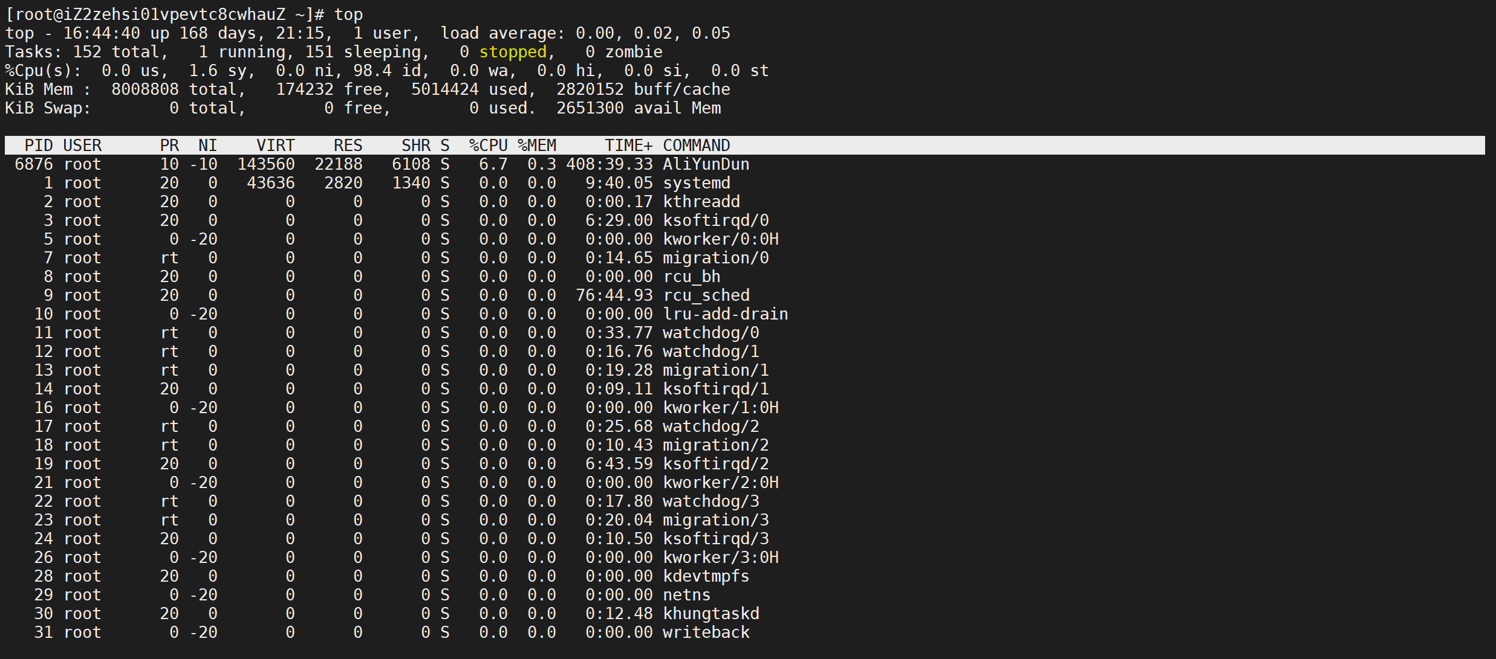
Task: Click the 76:44.93 time value
Action: tap(614, 295)
